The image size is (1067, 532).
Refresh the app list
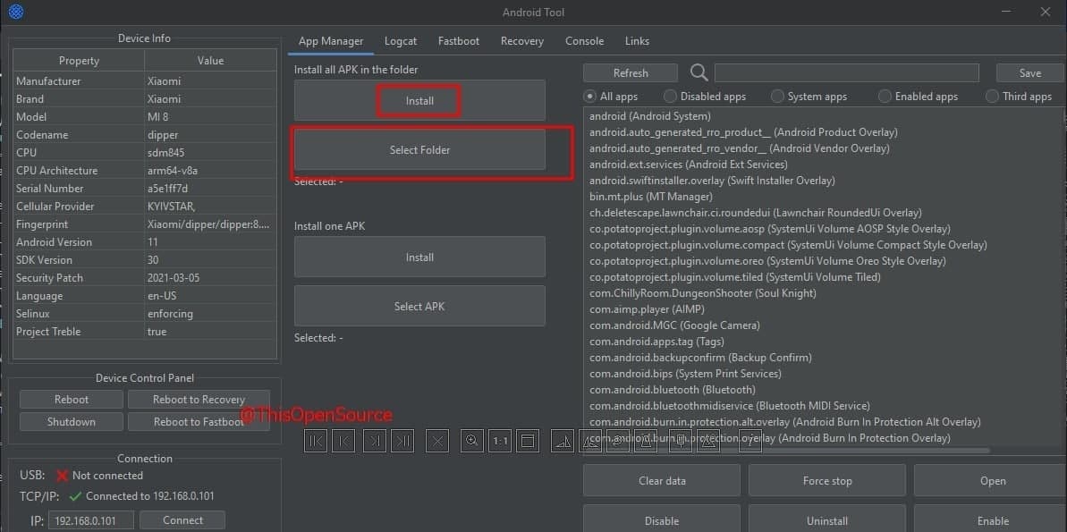click(x=631, y=72)
